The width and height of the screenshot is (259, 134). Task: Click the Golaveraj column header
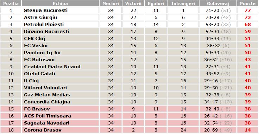point(218,4)
